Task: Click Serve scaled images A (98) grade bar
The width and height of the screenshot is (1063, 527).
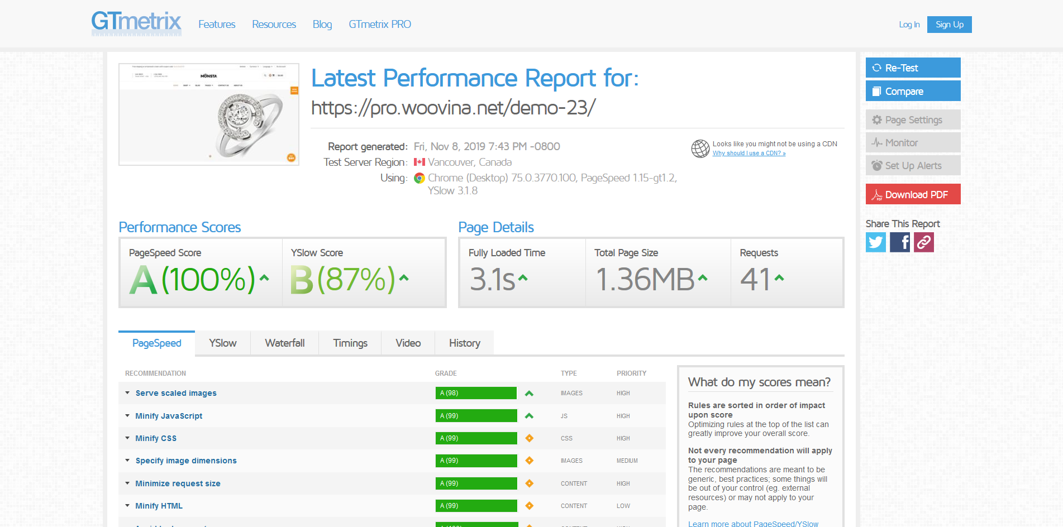Action: tap(476, 393)
